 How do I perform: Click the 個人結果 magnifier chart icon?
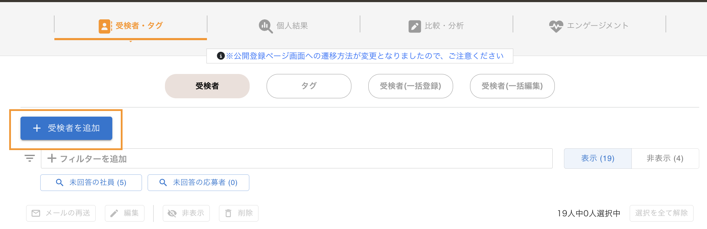(266, 26)
